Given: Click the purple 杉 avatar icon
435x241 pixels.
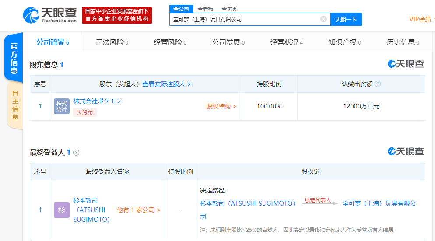Looking at the screenshot, I should click(x=62, y=210).
